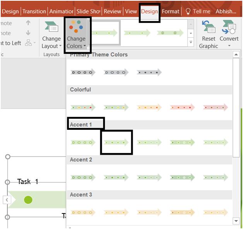The width and height of the screenshot is (243, 229).
Task: Click the Move Down arrow icon
Action: [28, 33]
